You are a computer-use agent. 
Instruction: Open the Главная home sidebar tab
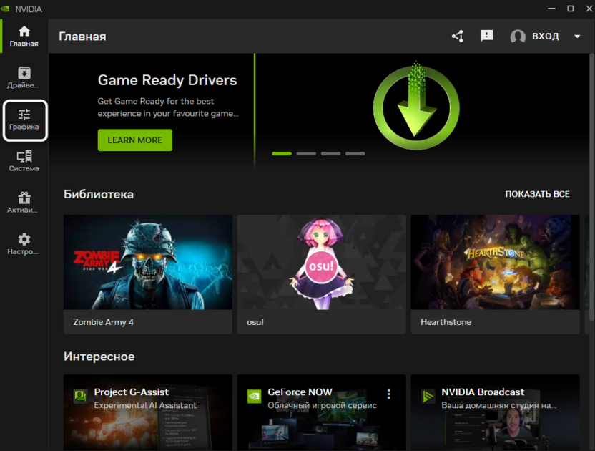pos(24,37)
